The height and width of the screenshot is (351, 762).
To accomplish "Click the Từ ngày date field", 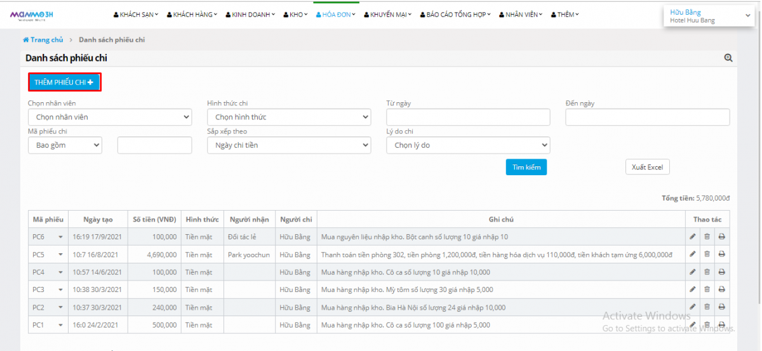I will (x=468, y=117).
